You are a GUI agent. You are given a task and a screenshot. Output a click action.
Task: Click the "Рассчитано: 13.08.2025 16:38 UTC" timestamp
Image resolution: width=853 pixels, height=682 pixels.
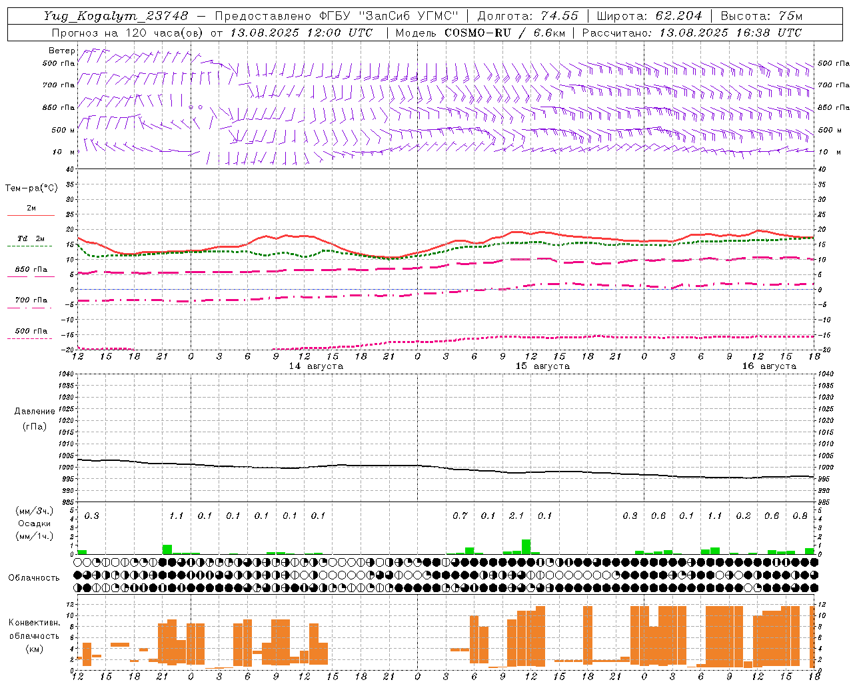click(x=692, y=33)
